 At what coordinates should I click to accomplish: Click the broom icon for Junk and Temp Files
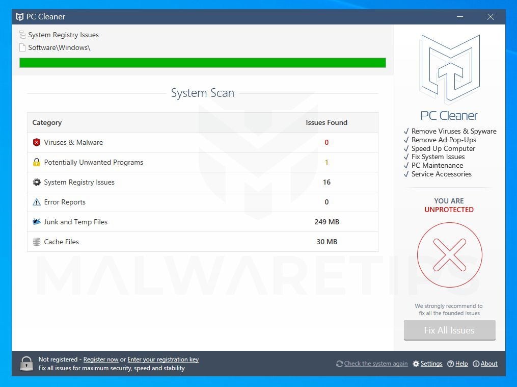pyautogui.click(x=37, y=222)
